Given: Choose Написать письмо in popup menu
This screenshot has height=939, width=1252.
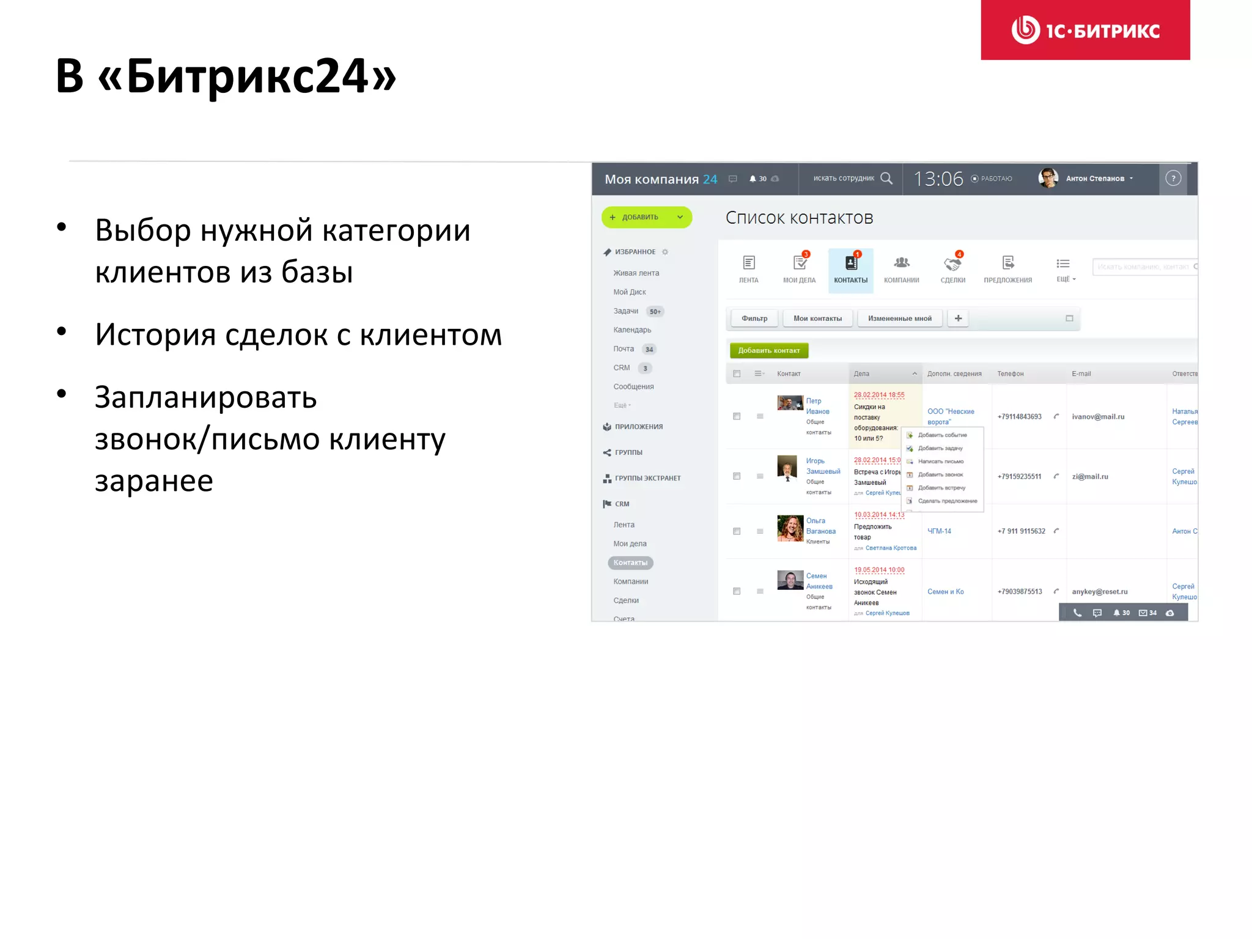Looking at the screenshot, I should pos(941,462).
